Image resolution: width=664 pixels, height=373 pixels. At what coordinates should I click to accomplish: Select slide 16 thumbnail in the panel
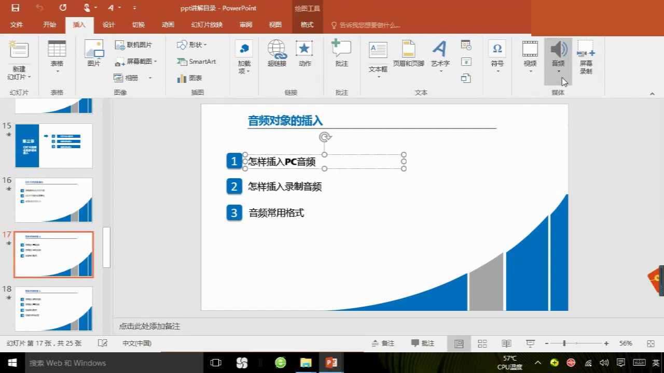pyautogui.click(x=53, y=199)
